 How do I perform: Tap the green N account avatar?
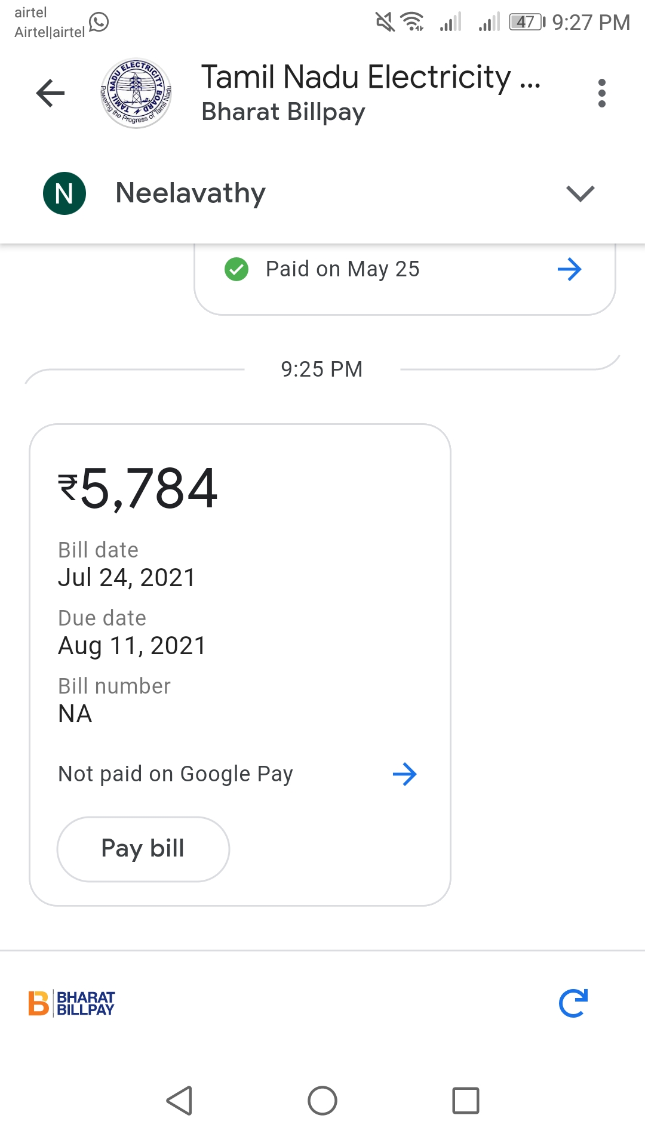(x=64, y=193)
